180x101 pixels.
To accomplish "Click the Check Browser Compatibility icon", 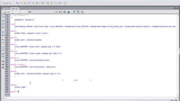I will [x=65, y=12].
